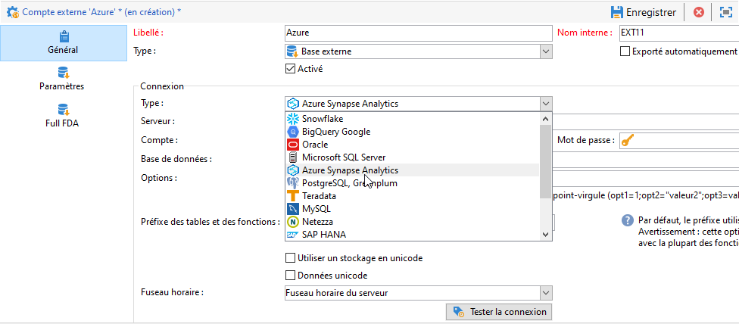Choose BigQuery Google in dropdown list
This screenshot has height=324, width=739.
pos(335,132)
